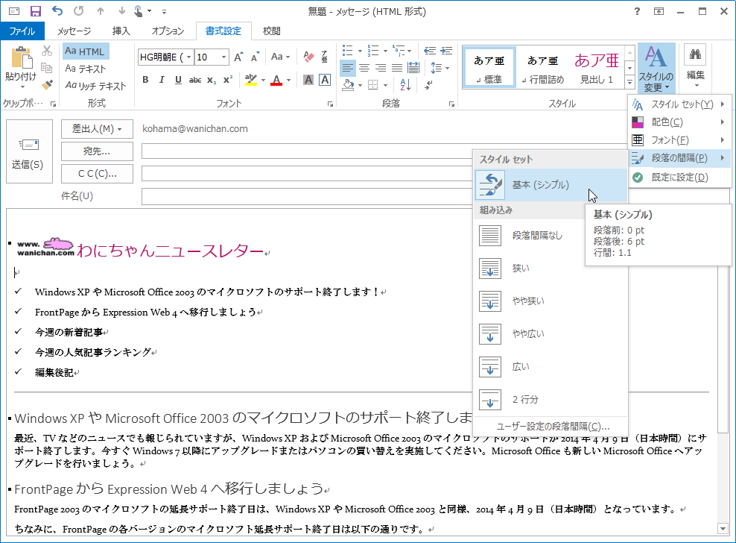Open the font name HG明朝E dropdown
The image size is (736, 543).
pyautogui.click(x=188, y=57)
